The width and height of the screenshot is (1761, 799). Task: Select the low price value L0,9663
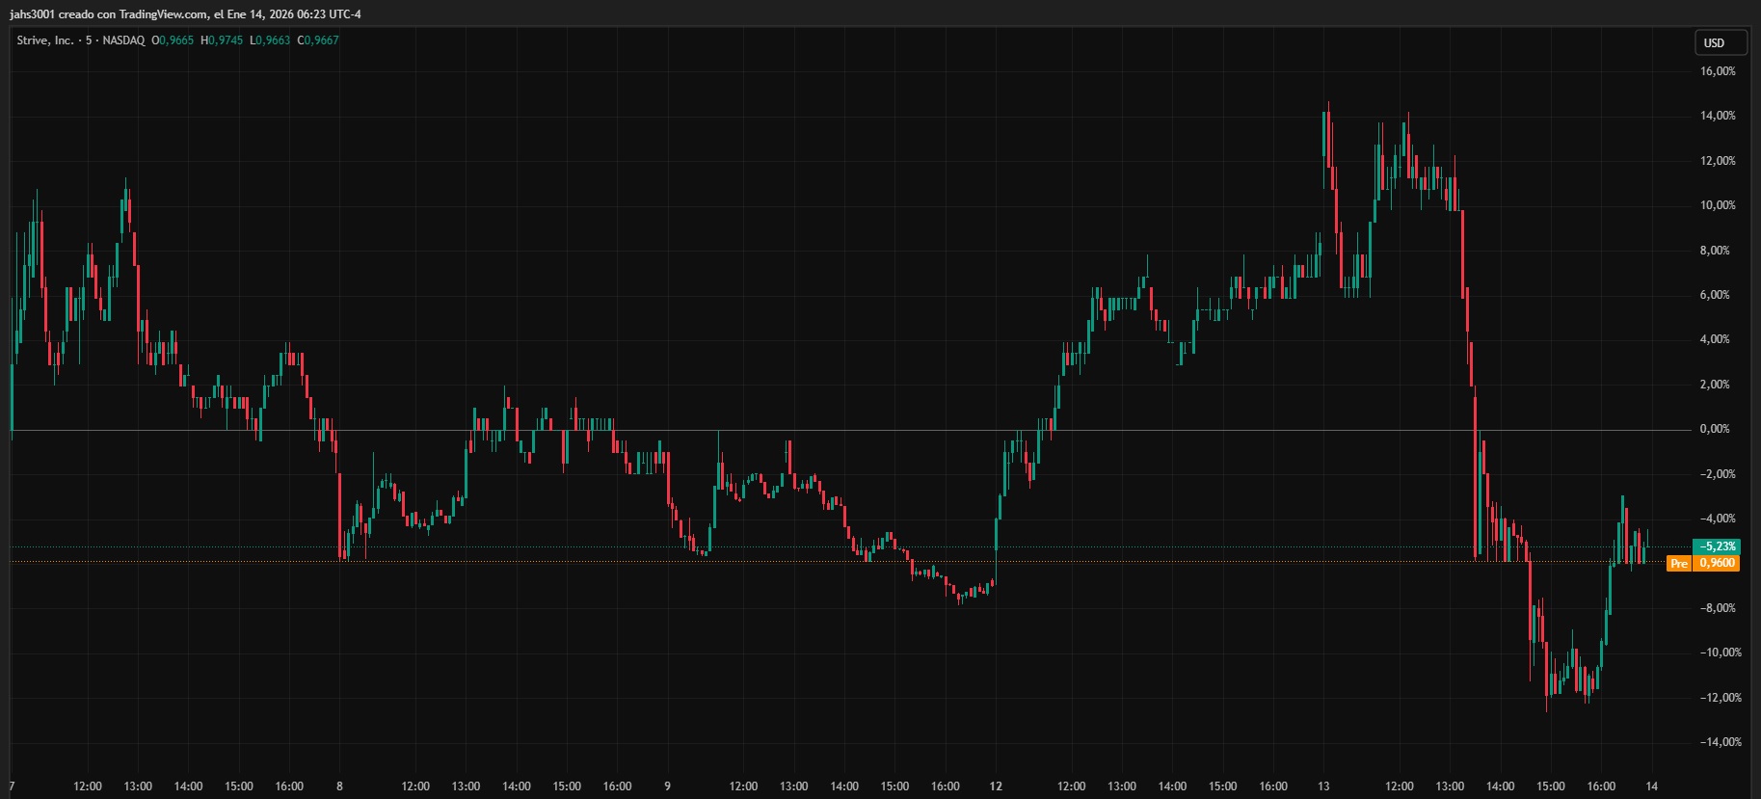coord(270,40)
